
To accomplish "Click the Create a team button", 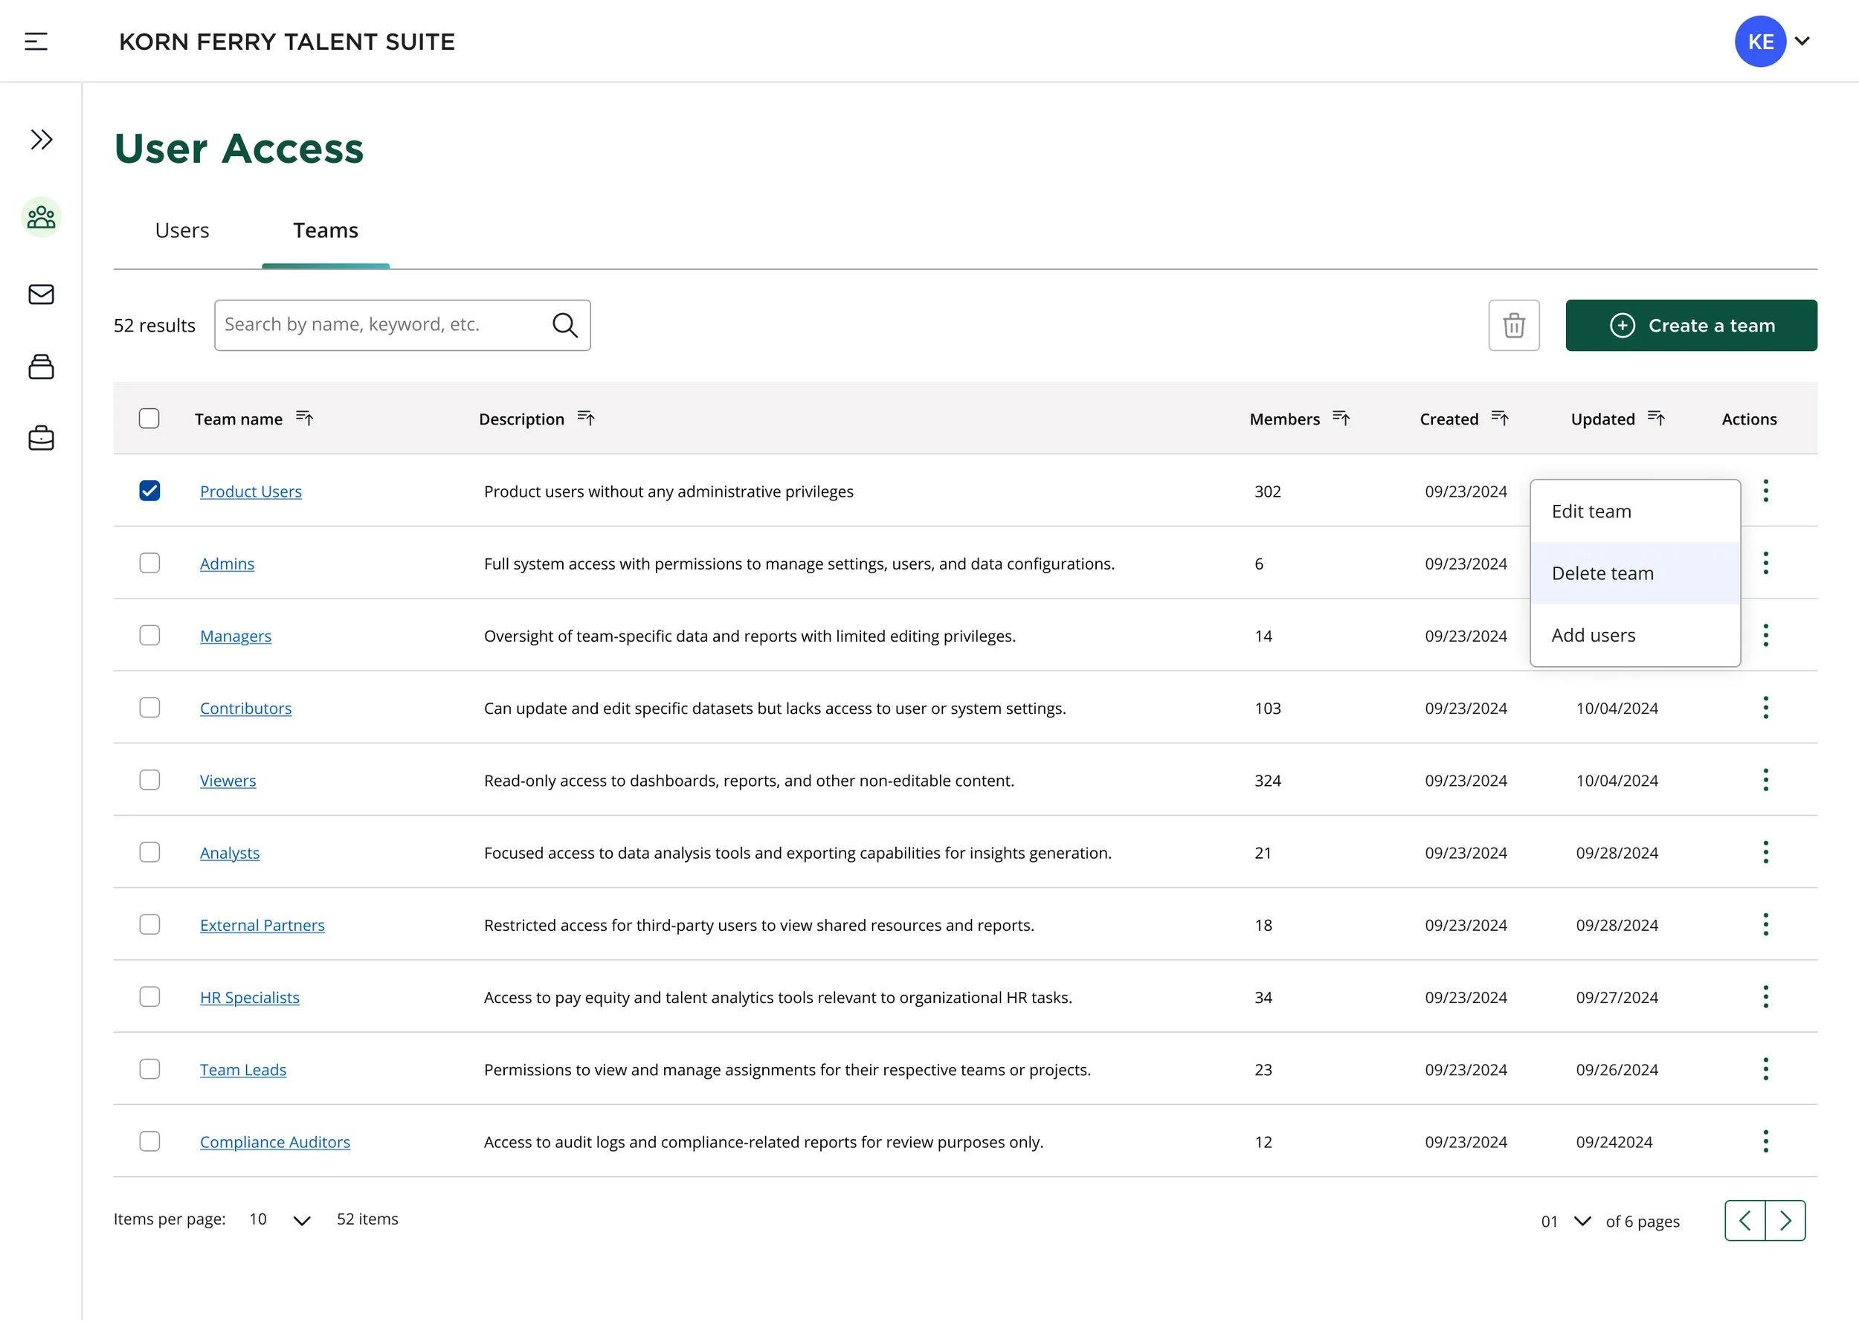I will [x=1690, y=326].
